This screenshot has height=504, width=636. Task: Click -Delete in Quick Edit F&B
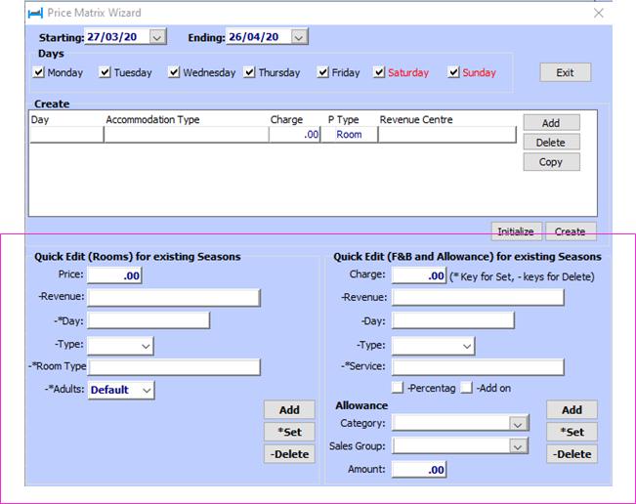coord(572,454)
